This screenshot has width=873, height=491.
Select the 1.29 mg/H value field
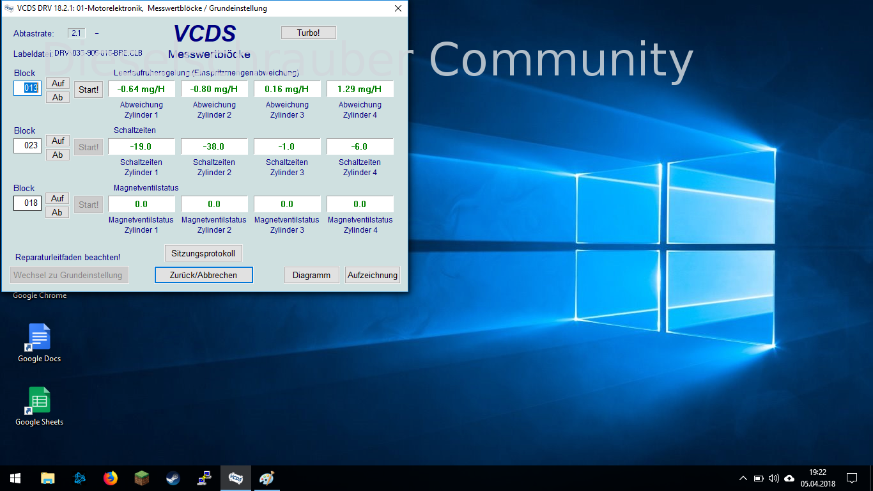pos(360,89)
